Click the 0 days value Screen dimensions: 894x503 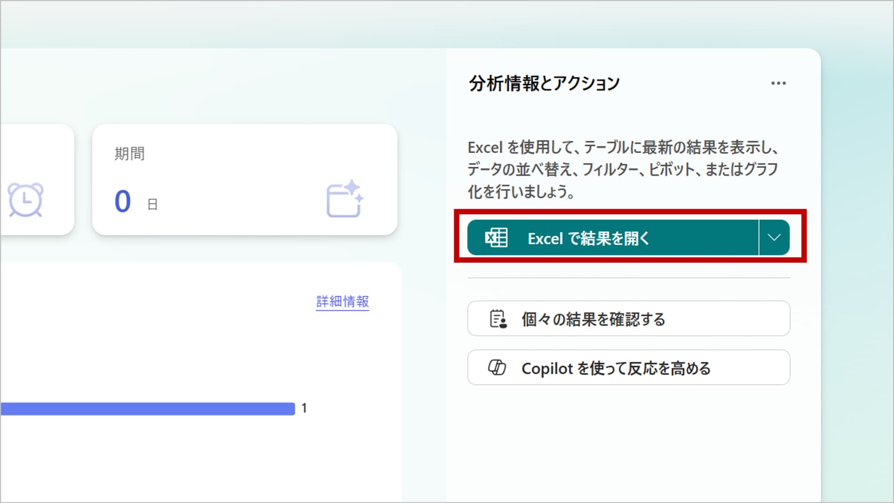(122, 201)
